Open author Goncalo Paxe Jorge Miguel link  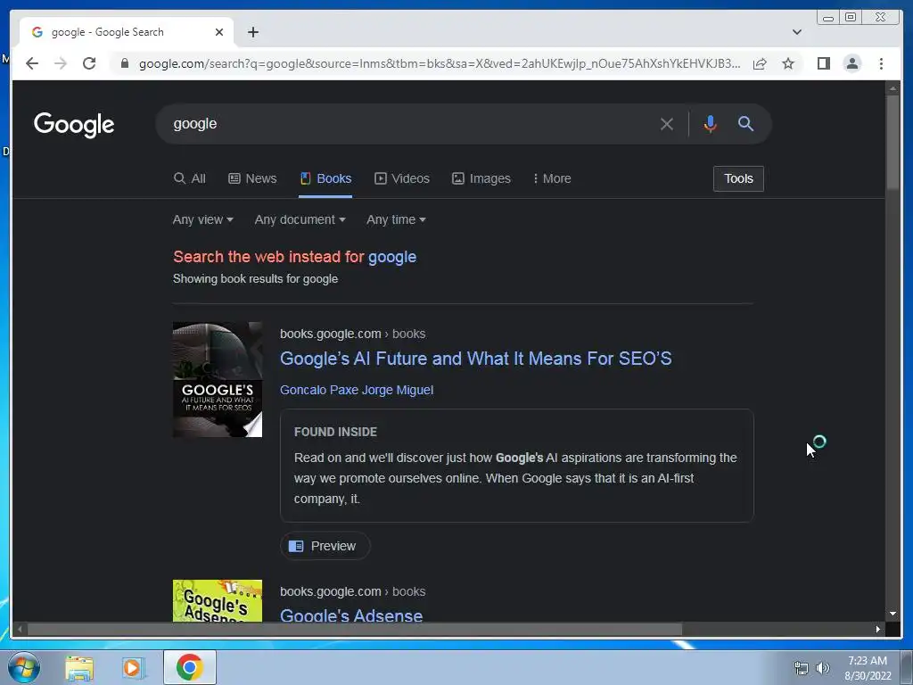[357, 390]
